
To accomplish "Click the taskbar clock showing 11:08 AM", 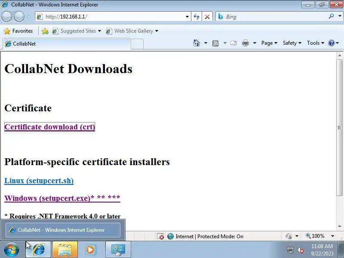I will [x=322, y=250].
